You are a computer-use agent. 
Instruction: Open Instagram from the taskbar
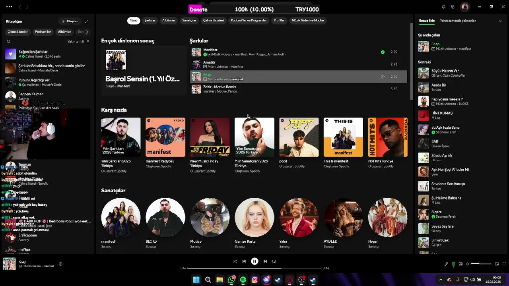[x=255, y=280]
